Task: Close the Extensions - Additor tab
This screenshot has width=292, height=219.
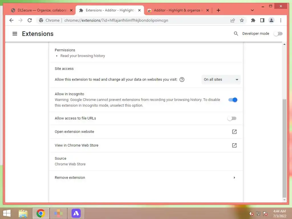Action: [139, 10]
